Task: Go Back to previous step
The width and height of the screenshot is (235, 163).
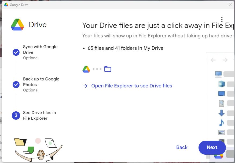Action: 182,147
